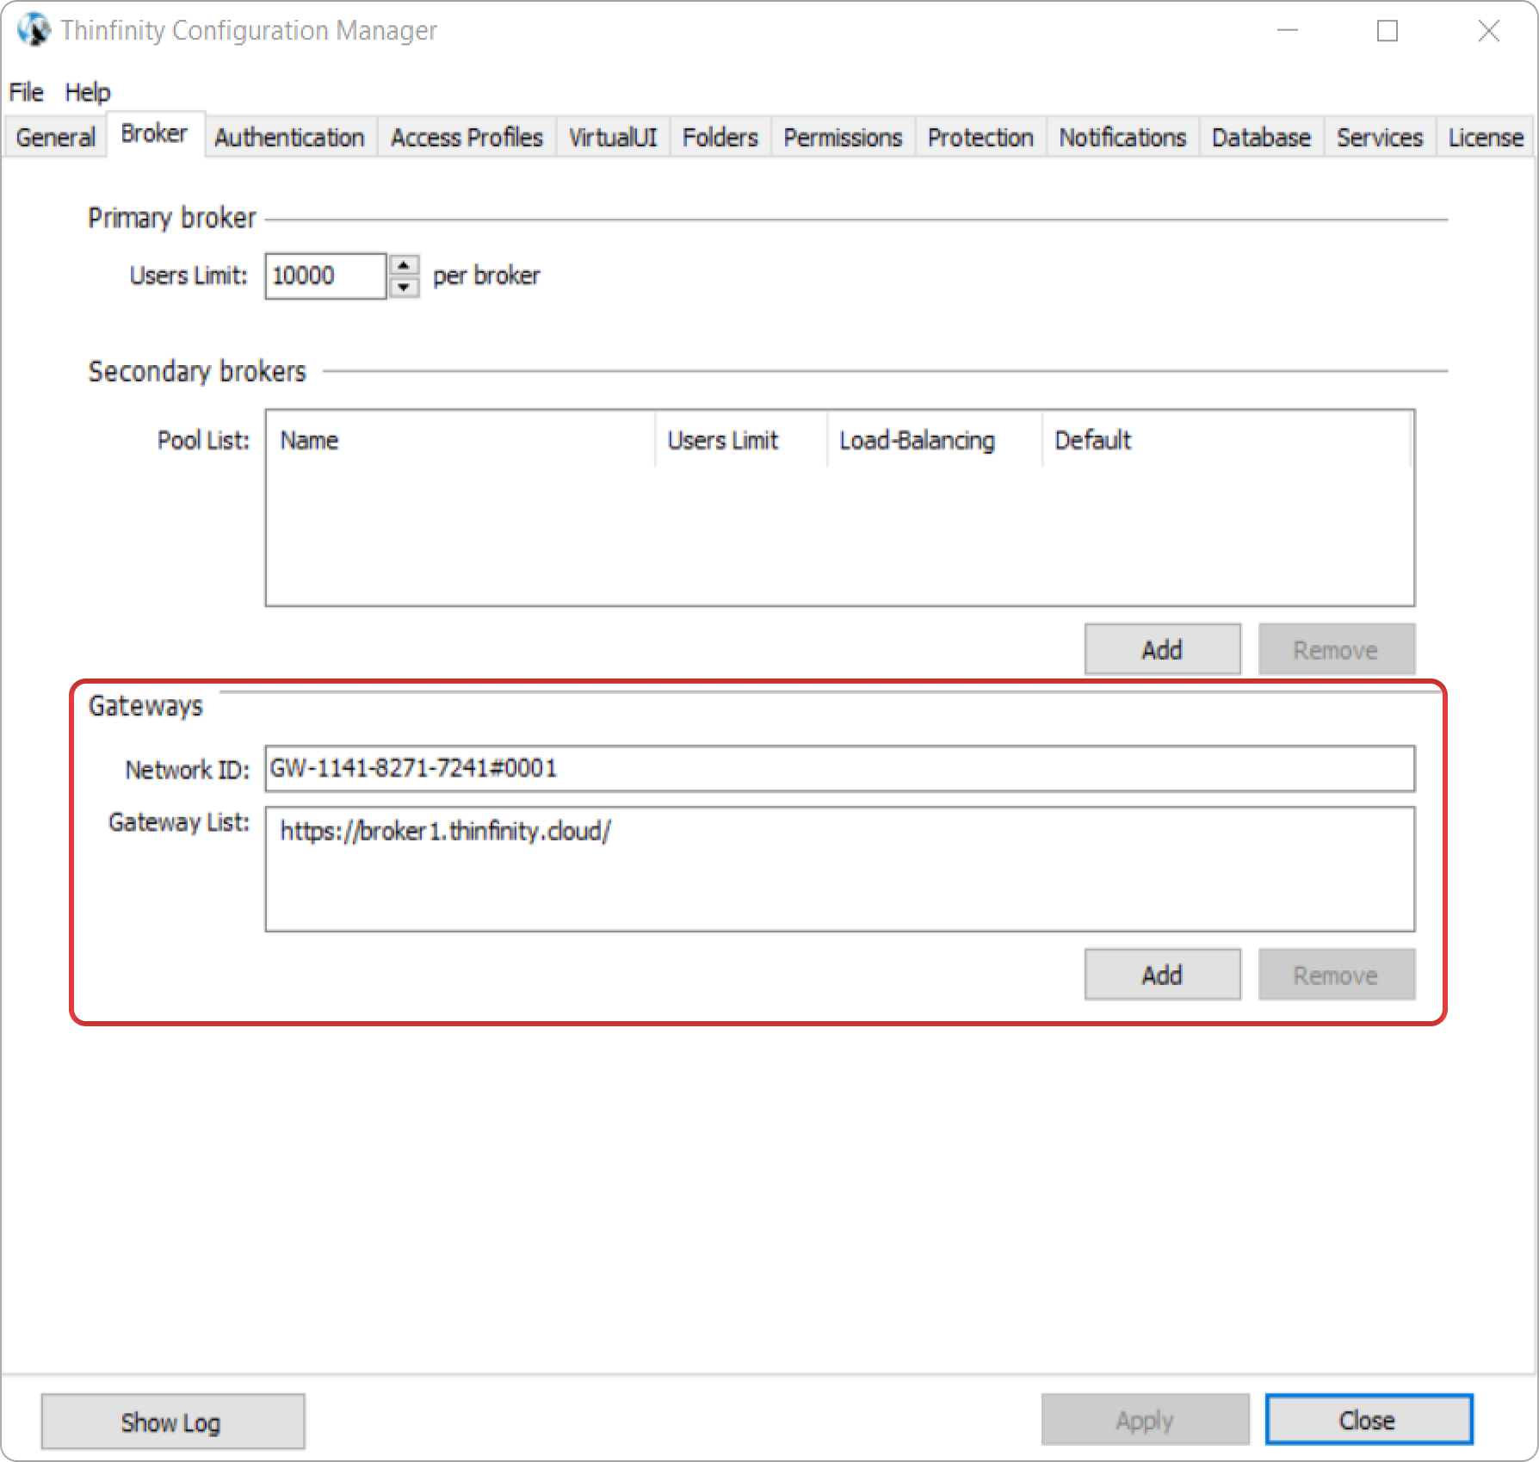Click Remove under Gateway List
Viewport: 1539px width, 1462px height.
point(1336,975)
